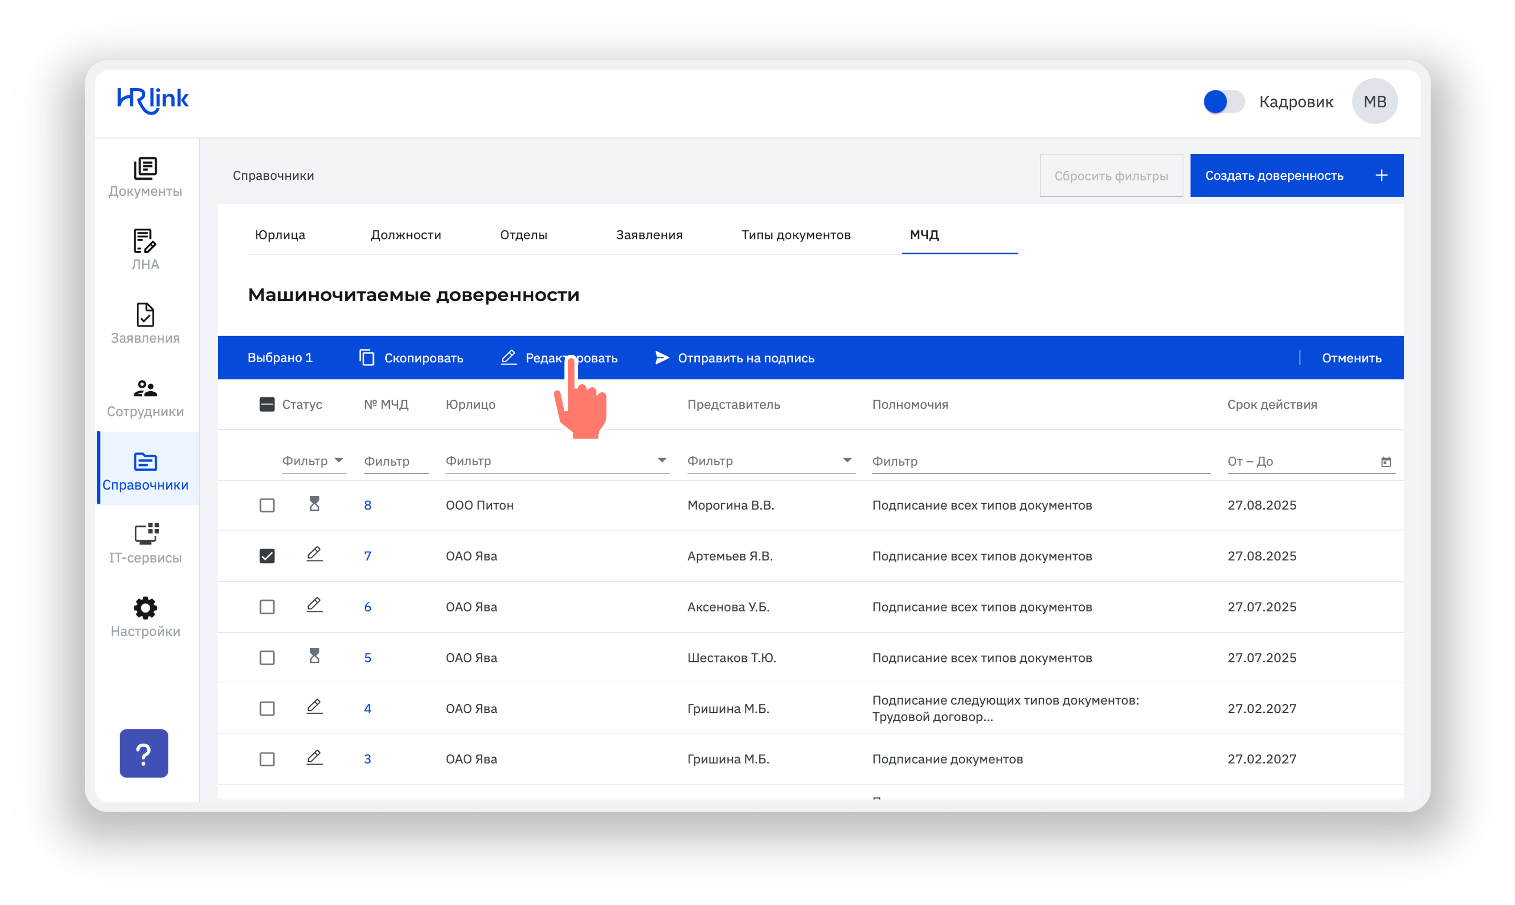Open the help question mark button
1515x905 pixels.
pos(144,753)
